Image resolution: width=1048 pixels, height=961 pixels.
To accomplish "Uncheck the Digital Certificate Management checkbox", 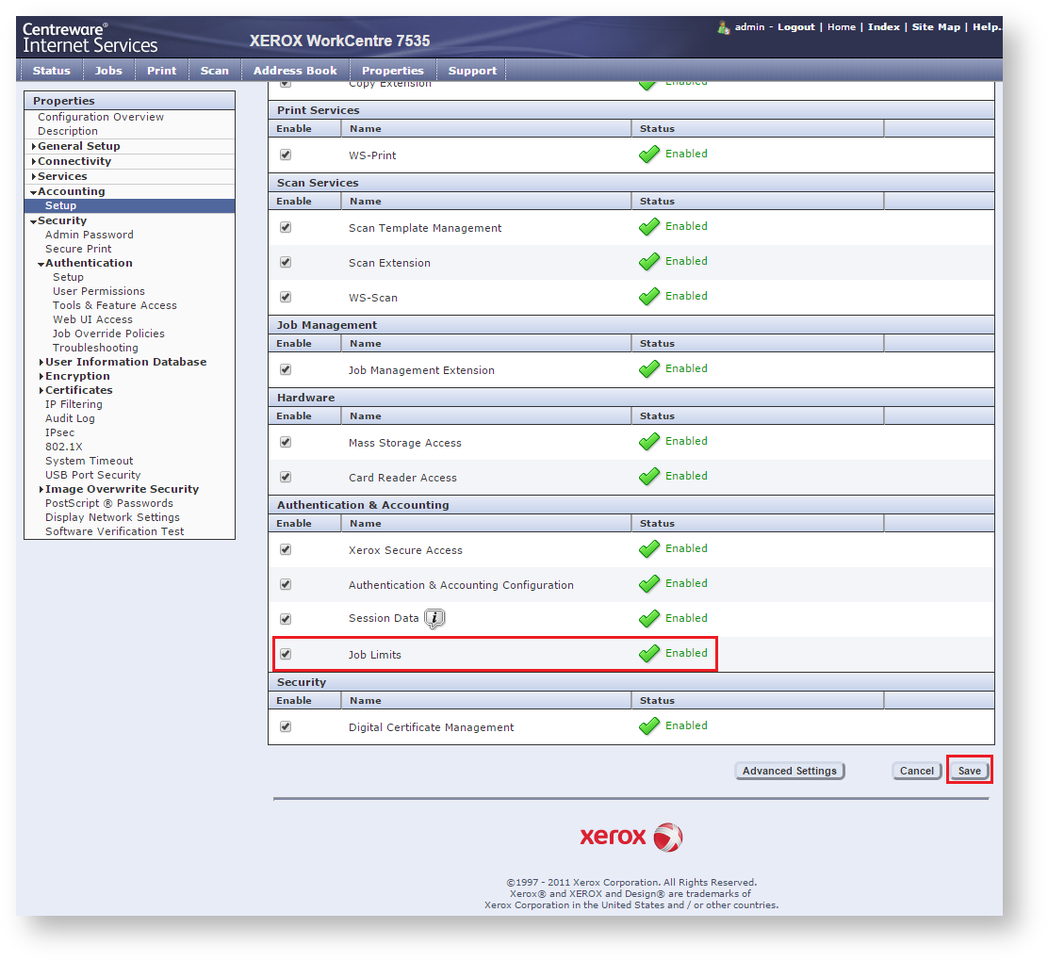I will [x=286, y=726].
